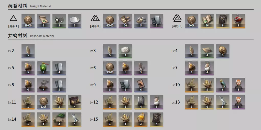The width and height of the screenshot is (261, 130).
Task: Click the triple triangle Insight III symbol
Action: click(177, 18)
